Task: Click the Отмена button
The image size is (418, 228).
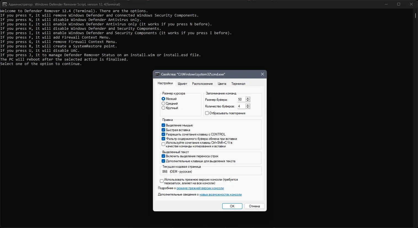Action: click(x=254, y=206)
